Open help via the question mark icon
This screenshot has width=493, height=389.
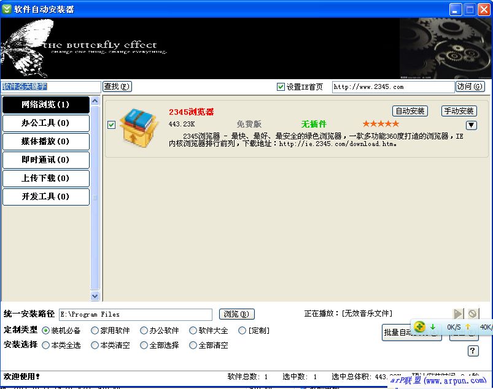pos(472,351)
